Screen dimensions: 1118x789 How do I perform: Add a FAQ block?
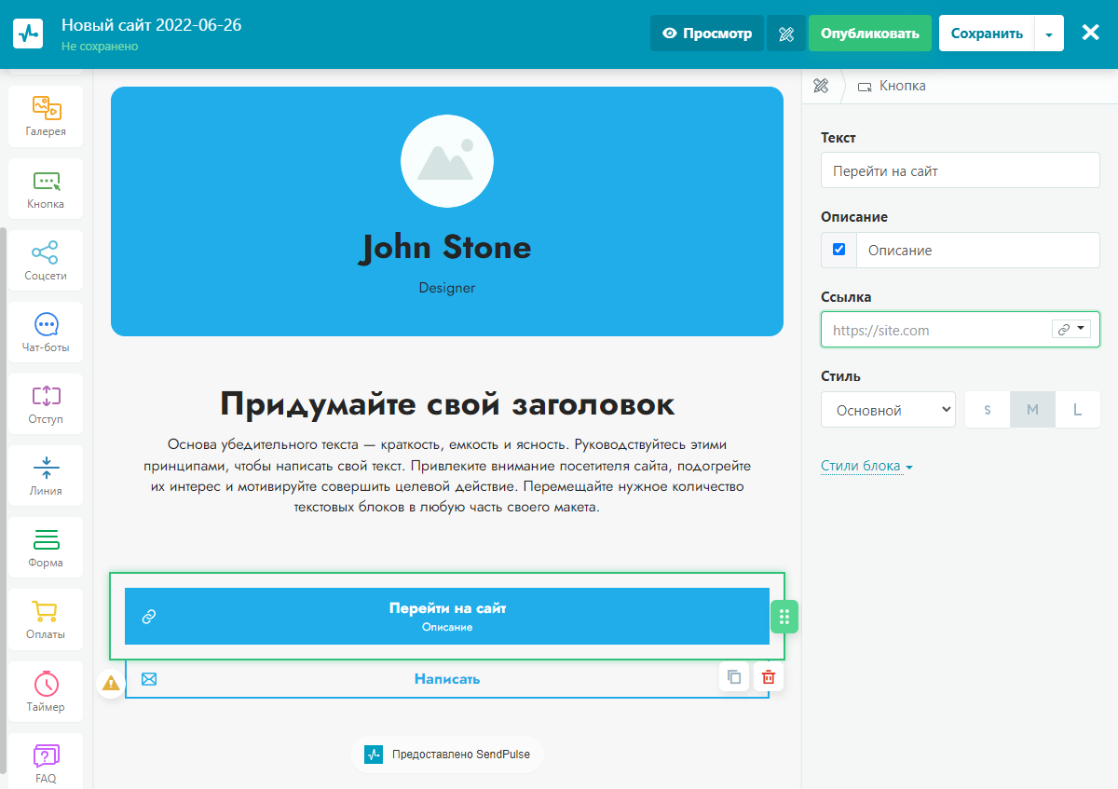click(46, 761)
